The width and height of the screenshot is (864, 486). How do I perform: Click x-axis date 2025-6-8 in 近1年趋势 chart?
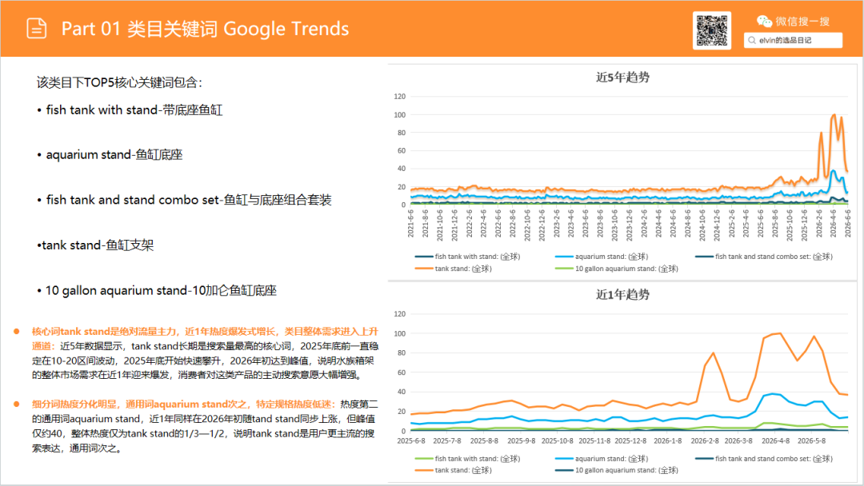(411, 441)
